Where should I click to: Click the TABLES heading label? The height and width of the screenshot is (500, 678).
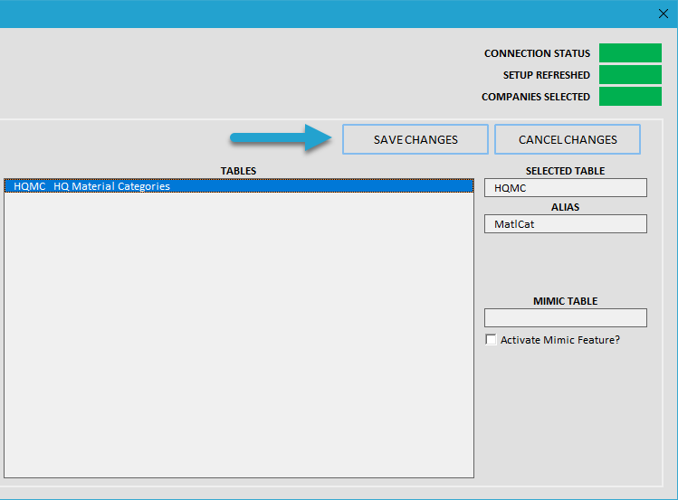coord(238,171)
